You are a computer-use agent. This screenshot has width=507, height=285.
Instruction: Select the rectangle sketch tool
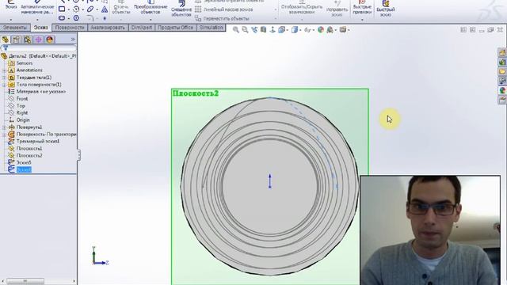click(x=62, y=9)
